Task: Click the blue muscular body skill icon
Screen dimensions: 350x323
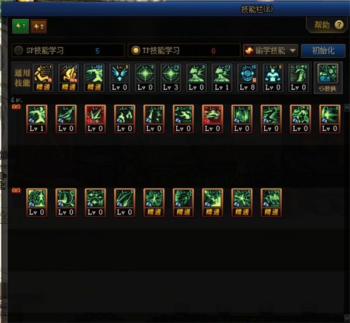Action: coord(273,78)
